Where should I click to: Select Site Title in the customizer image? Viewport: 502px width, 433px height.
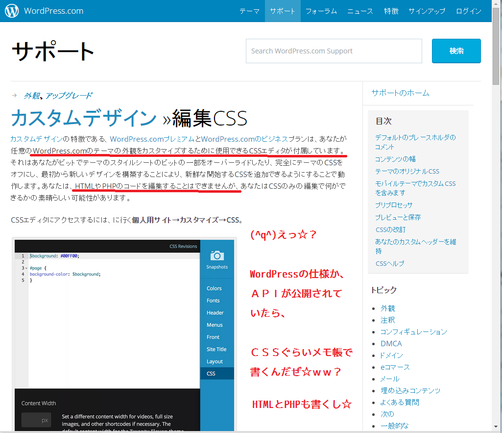coord(216,349)
